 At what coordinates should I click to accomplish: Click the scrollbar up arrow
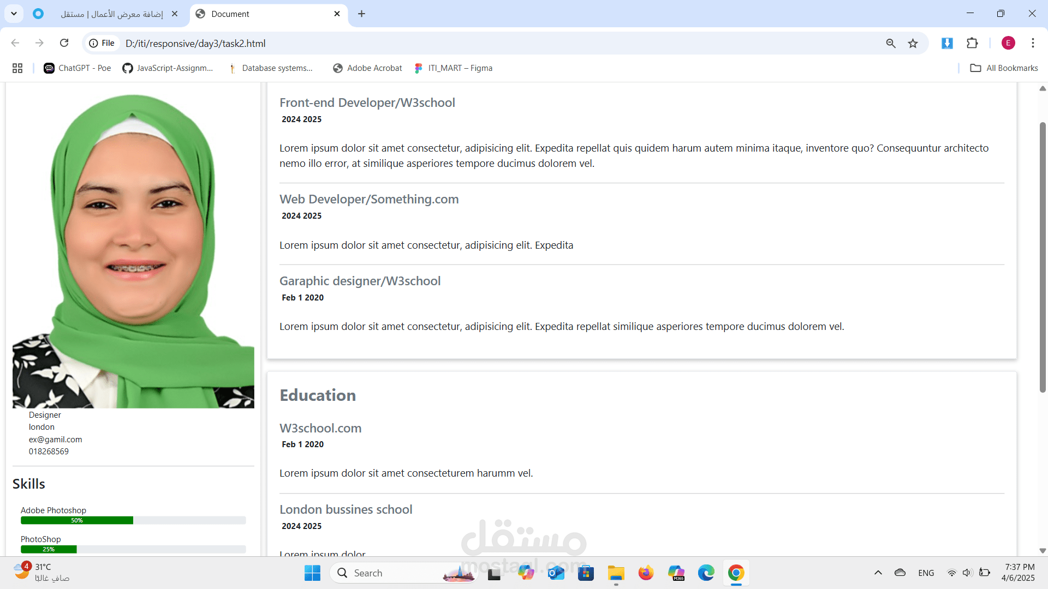pos(1043,88)
